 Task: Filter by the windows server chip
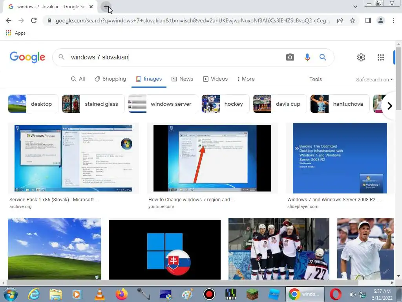[x=163, y=104]
